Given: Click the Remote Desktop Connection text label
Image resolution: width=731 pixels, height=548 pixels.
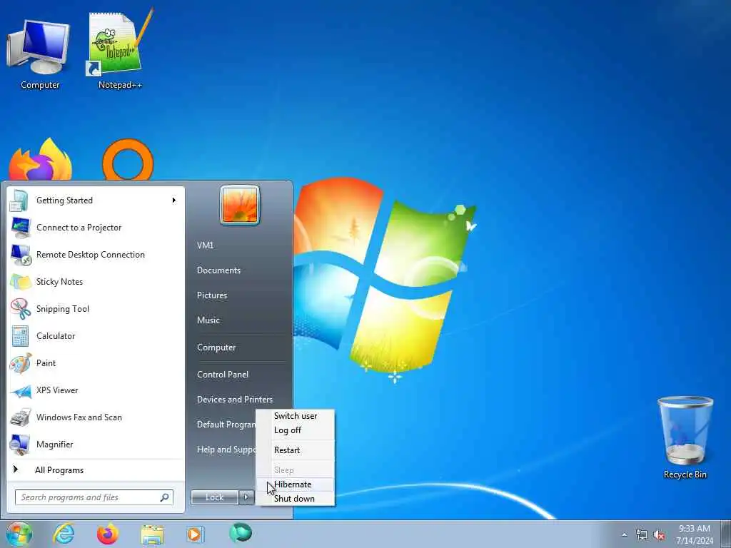Looking at the screenshot, I should click(91, 255).
